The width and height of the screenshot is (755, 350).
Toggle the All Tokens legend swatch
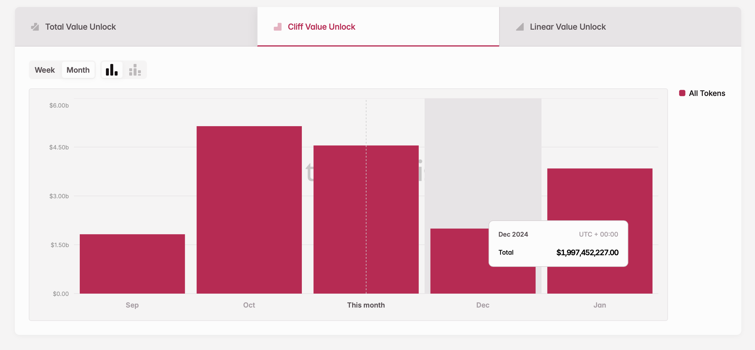tap(682, 93)
